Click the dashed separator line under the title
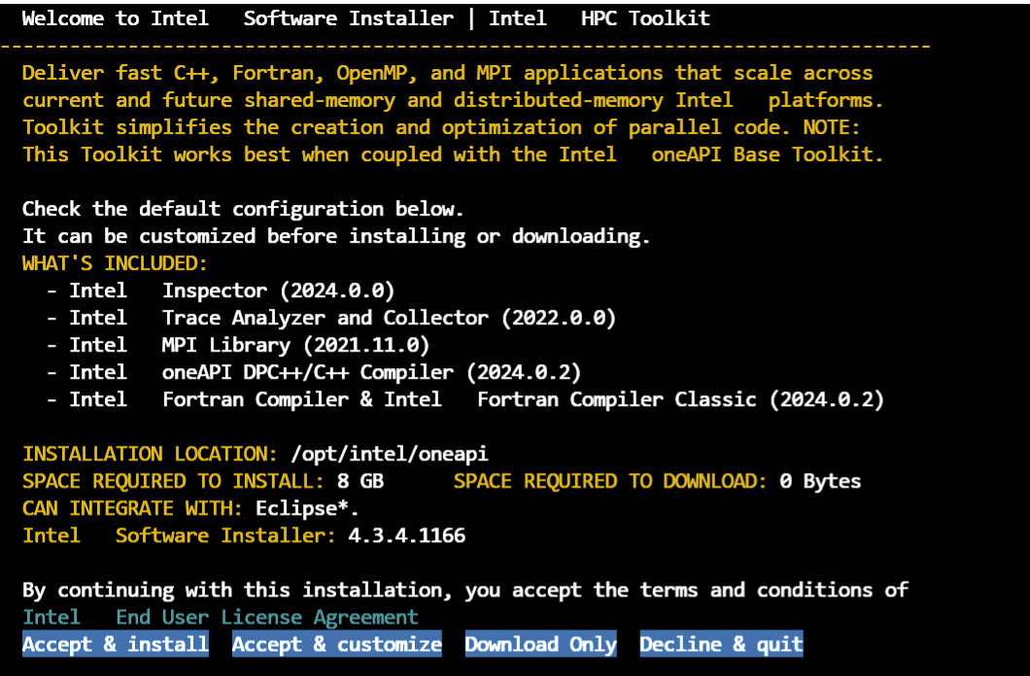This screenshot has width=1030, height=676. 466,46
